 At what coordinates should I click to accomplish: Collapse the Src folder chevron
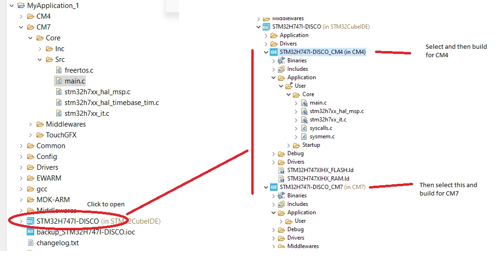pos(40,59)
